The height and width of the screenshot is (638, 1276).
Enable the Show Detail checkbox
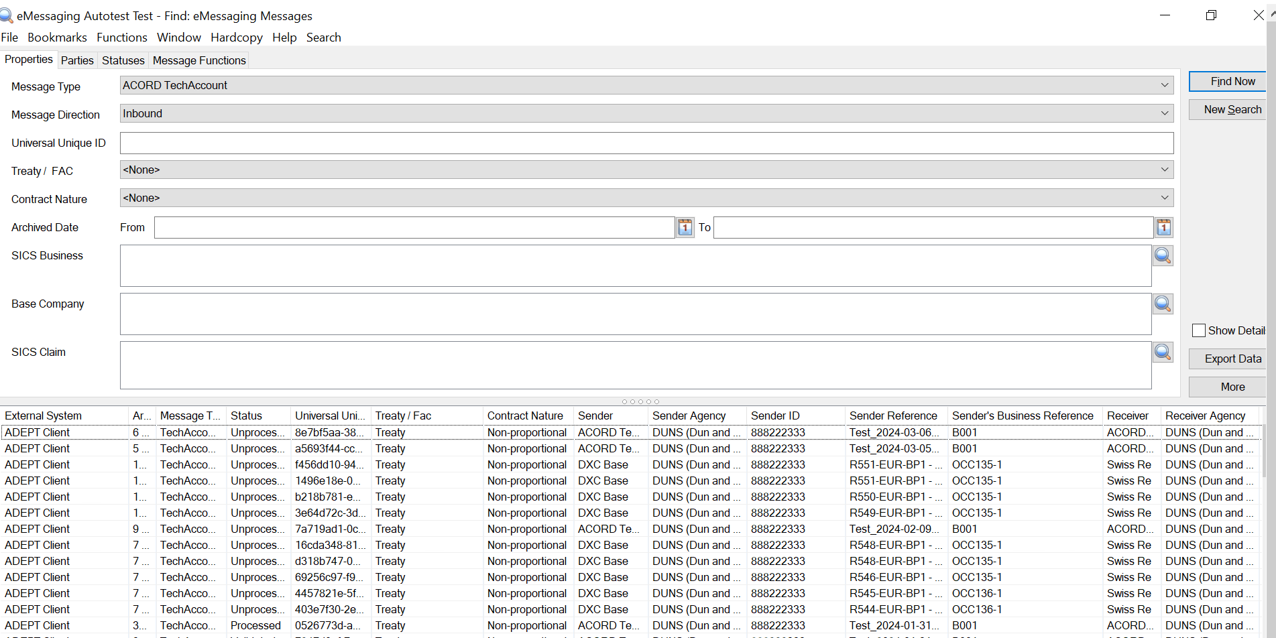1199,330
